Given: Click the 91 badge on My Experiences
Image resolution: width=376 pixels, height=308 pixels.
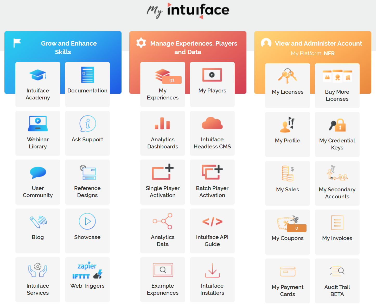Looking at the screenshot, I should (x=172, y=80).
